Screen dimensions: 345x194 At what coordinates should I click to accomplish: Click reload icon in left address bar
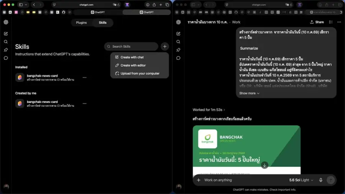pos(118,5)
